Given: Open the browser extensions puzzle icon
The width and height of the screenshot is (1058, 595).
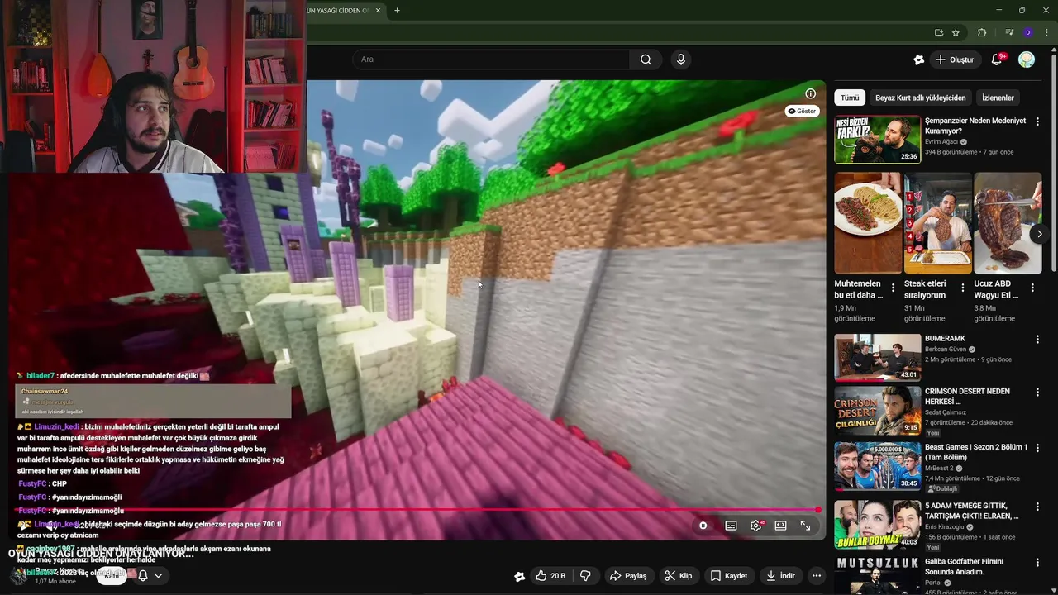Looking at the screenshot, I should [982, 33].
